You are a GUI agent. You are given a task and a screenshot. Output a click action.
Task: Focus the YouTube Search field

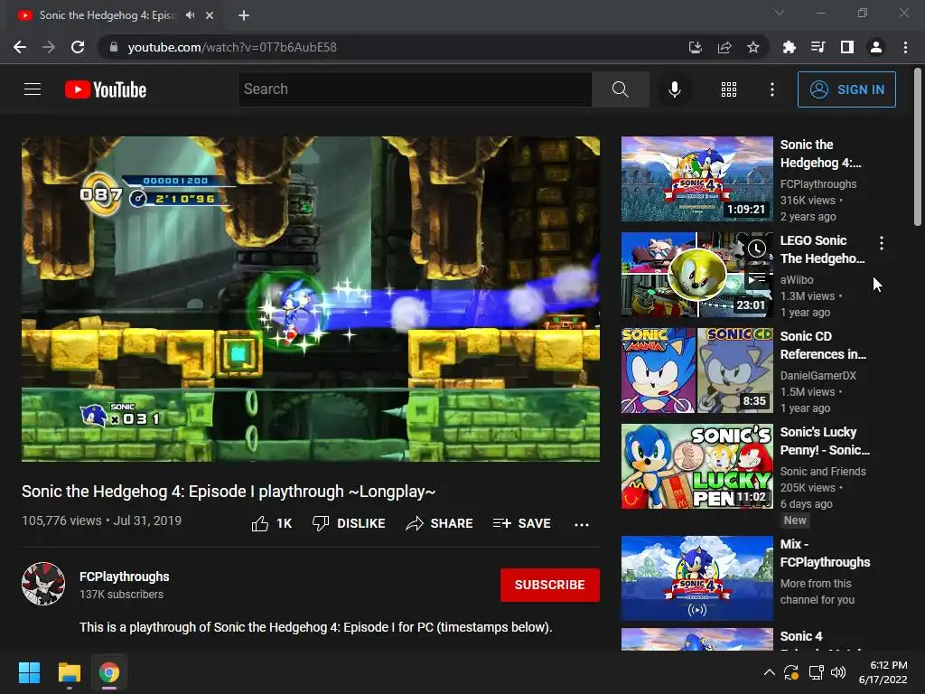point(415,89)
